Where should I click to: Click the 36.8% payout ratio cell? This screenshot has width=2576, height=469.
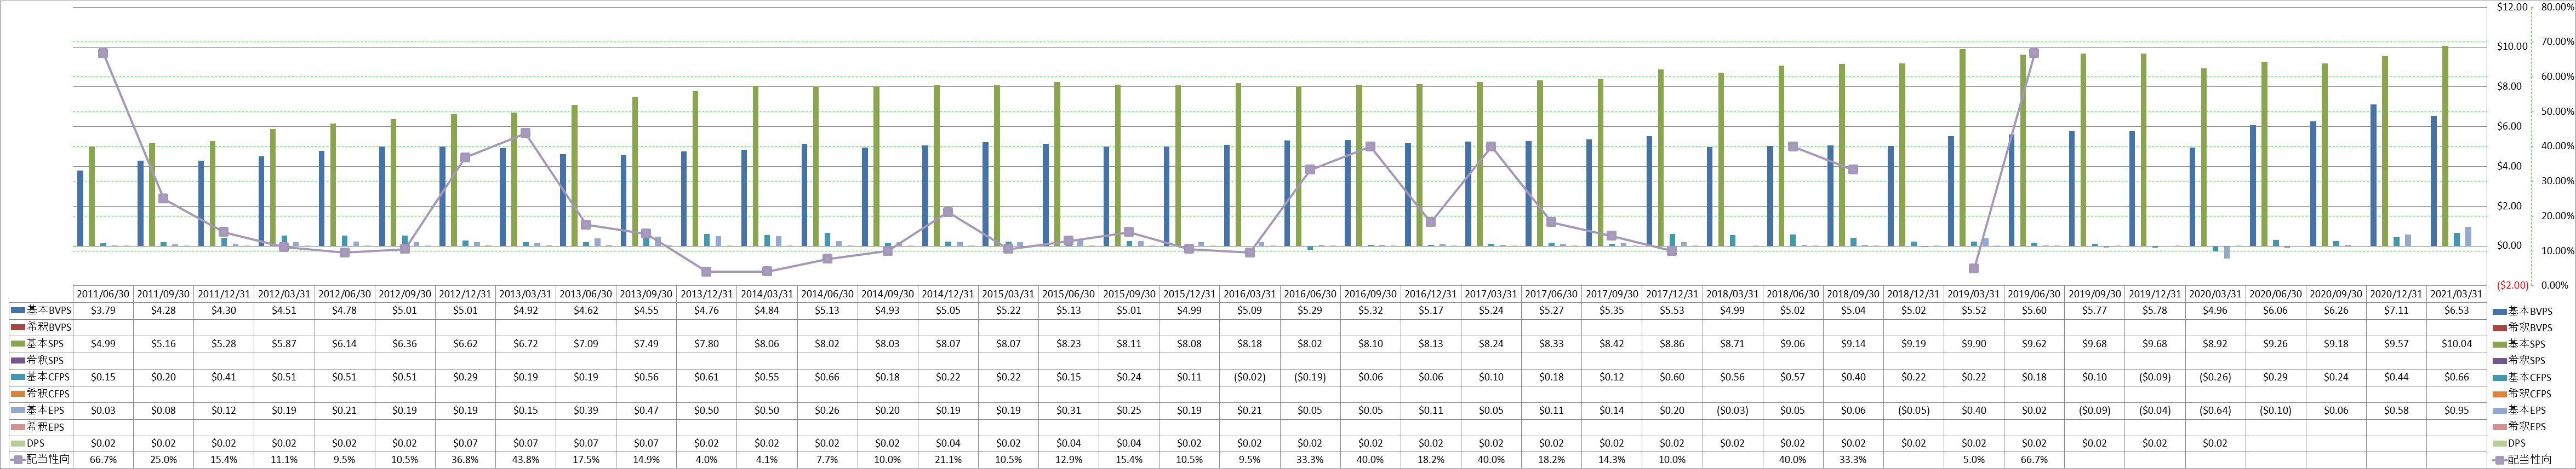[465, 460]
